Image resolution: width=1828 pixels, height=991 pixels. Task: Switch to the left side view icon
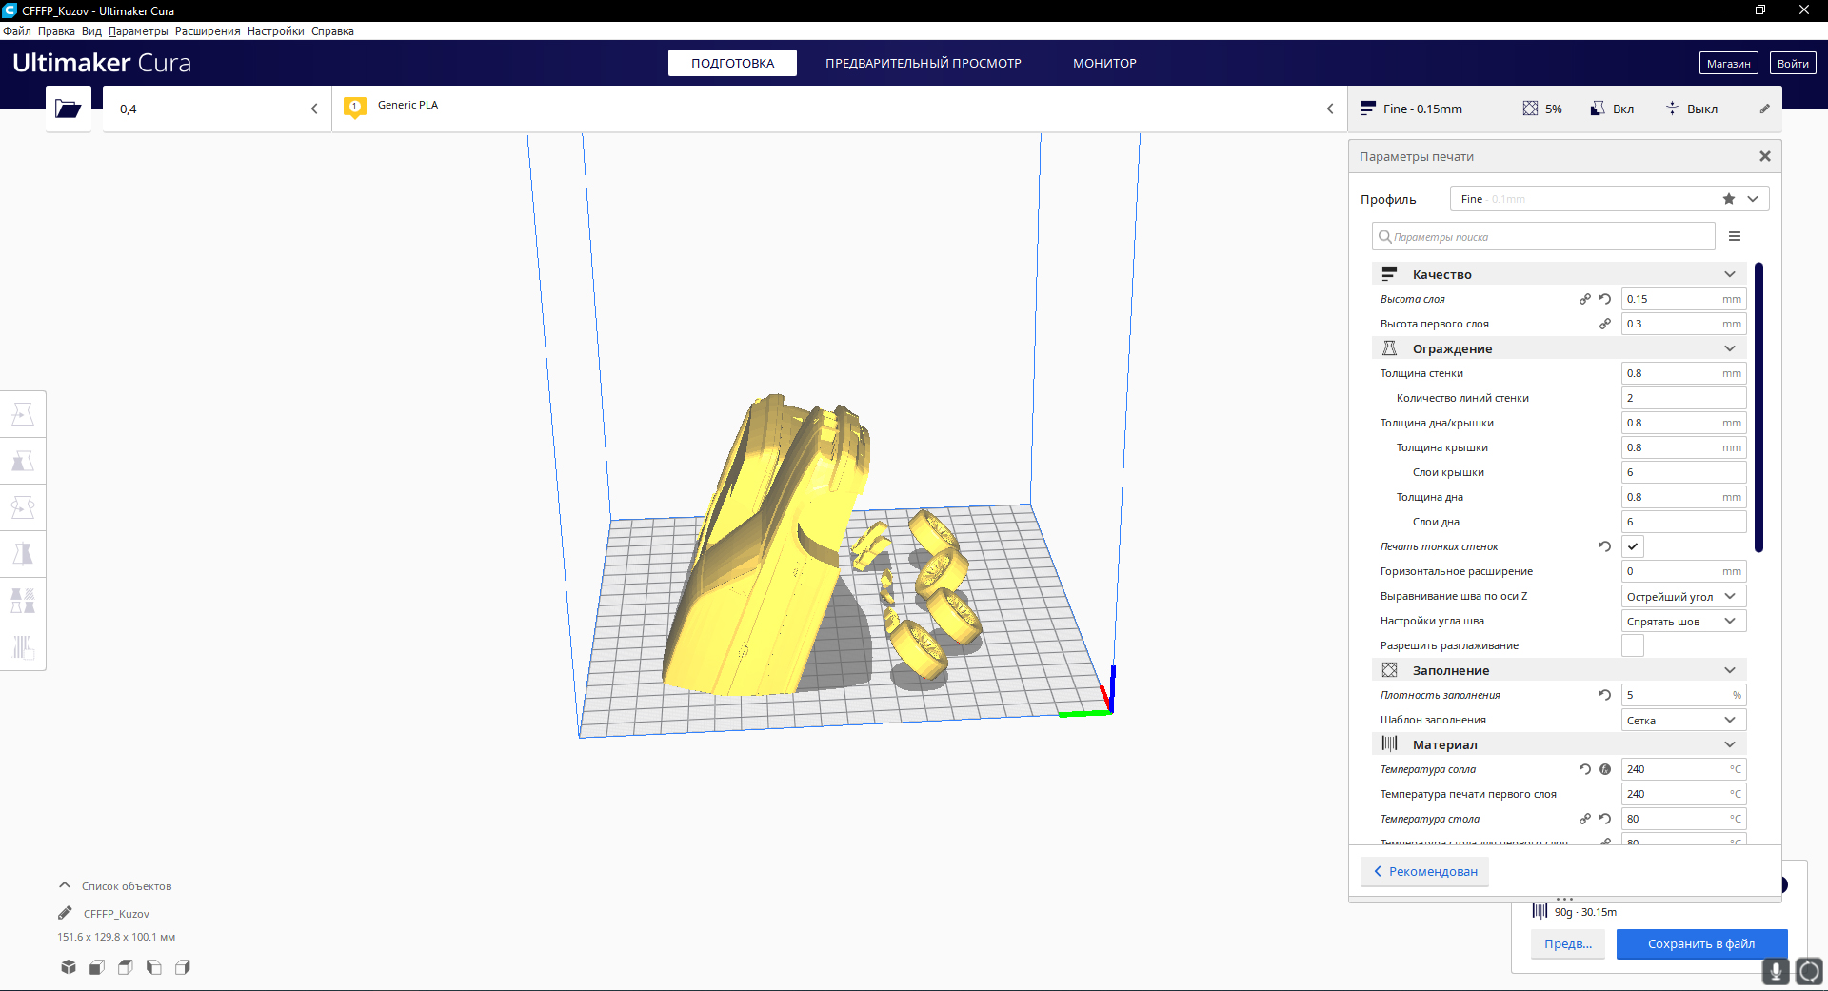tap(154, 967)
